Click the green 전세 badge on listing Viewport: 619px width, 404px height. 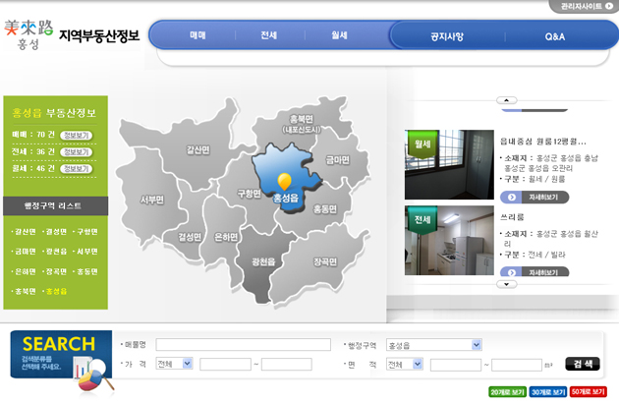pyautogui.click(x=422, y=220)
